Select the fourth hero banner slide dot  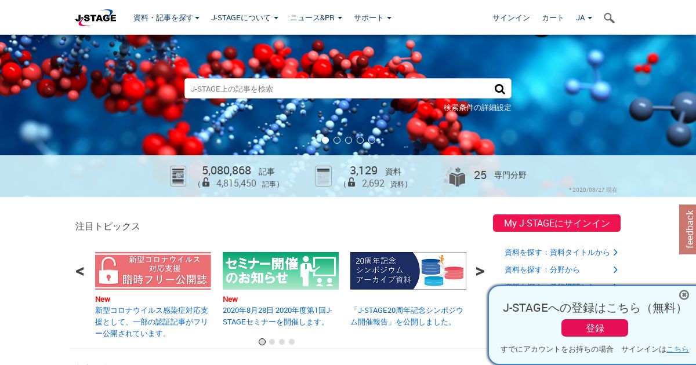(x=360, y=140)
